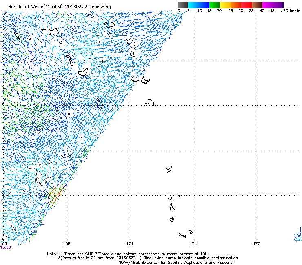Click the 'Rapidscat Winds(12.5KM)' title text
302x265 pixels.
(x=35, y=7)
